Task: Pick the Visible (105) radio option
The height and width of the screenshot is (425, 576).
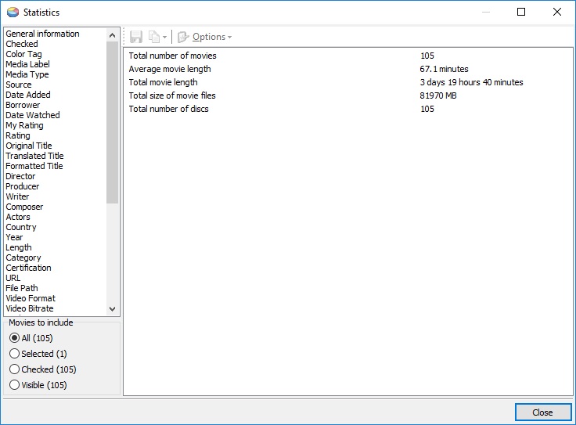Action: (14, 385)
